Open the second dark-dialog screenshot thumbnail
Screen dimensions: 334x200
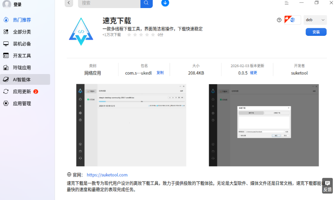click(x=264, y=125)
